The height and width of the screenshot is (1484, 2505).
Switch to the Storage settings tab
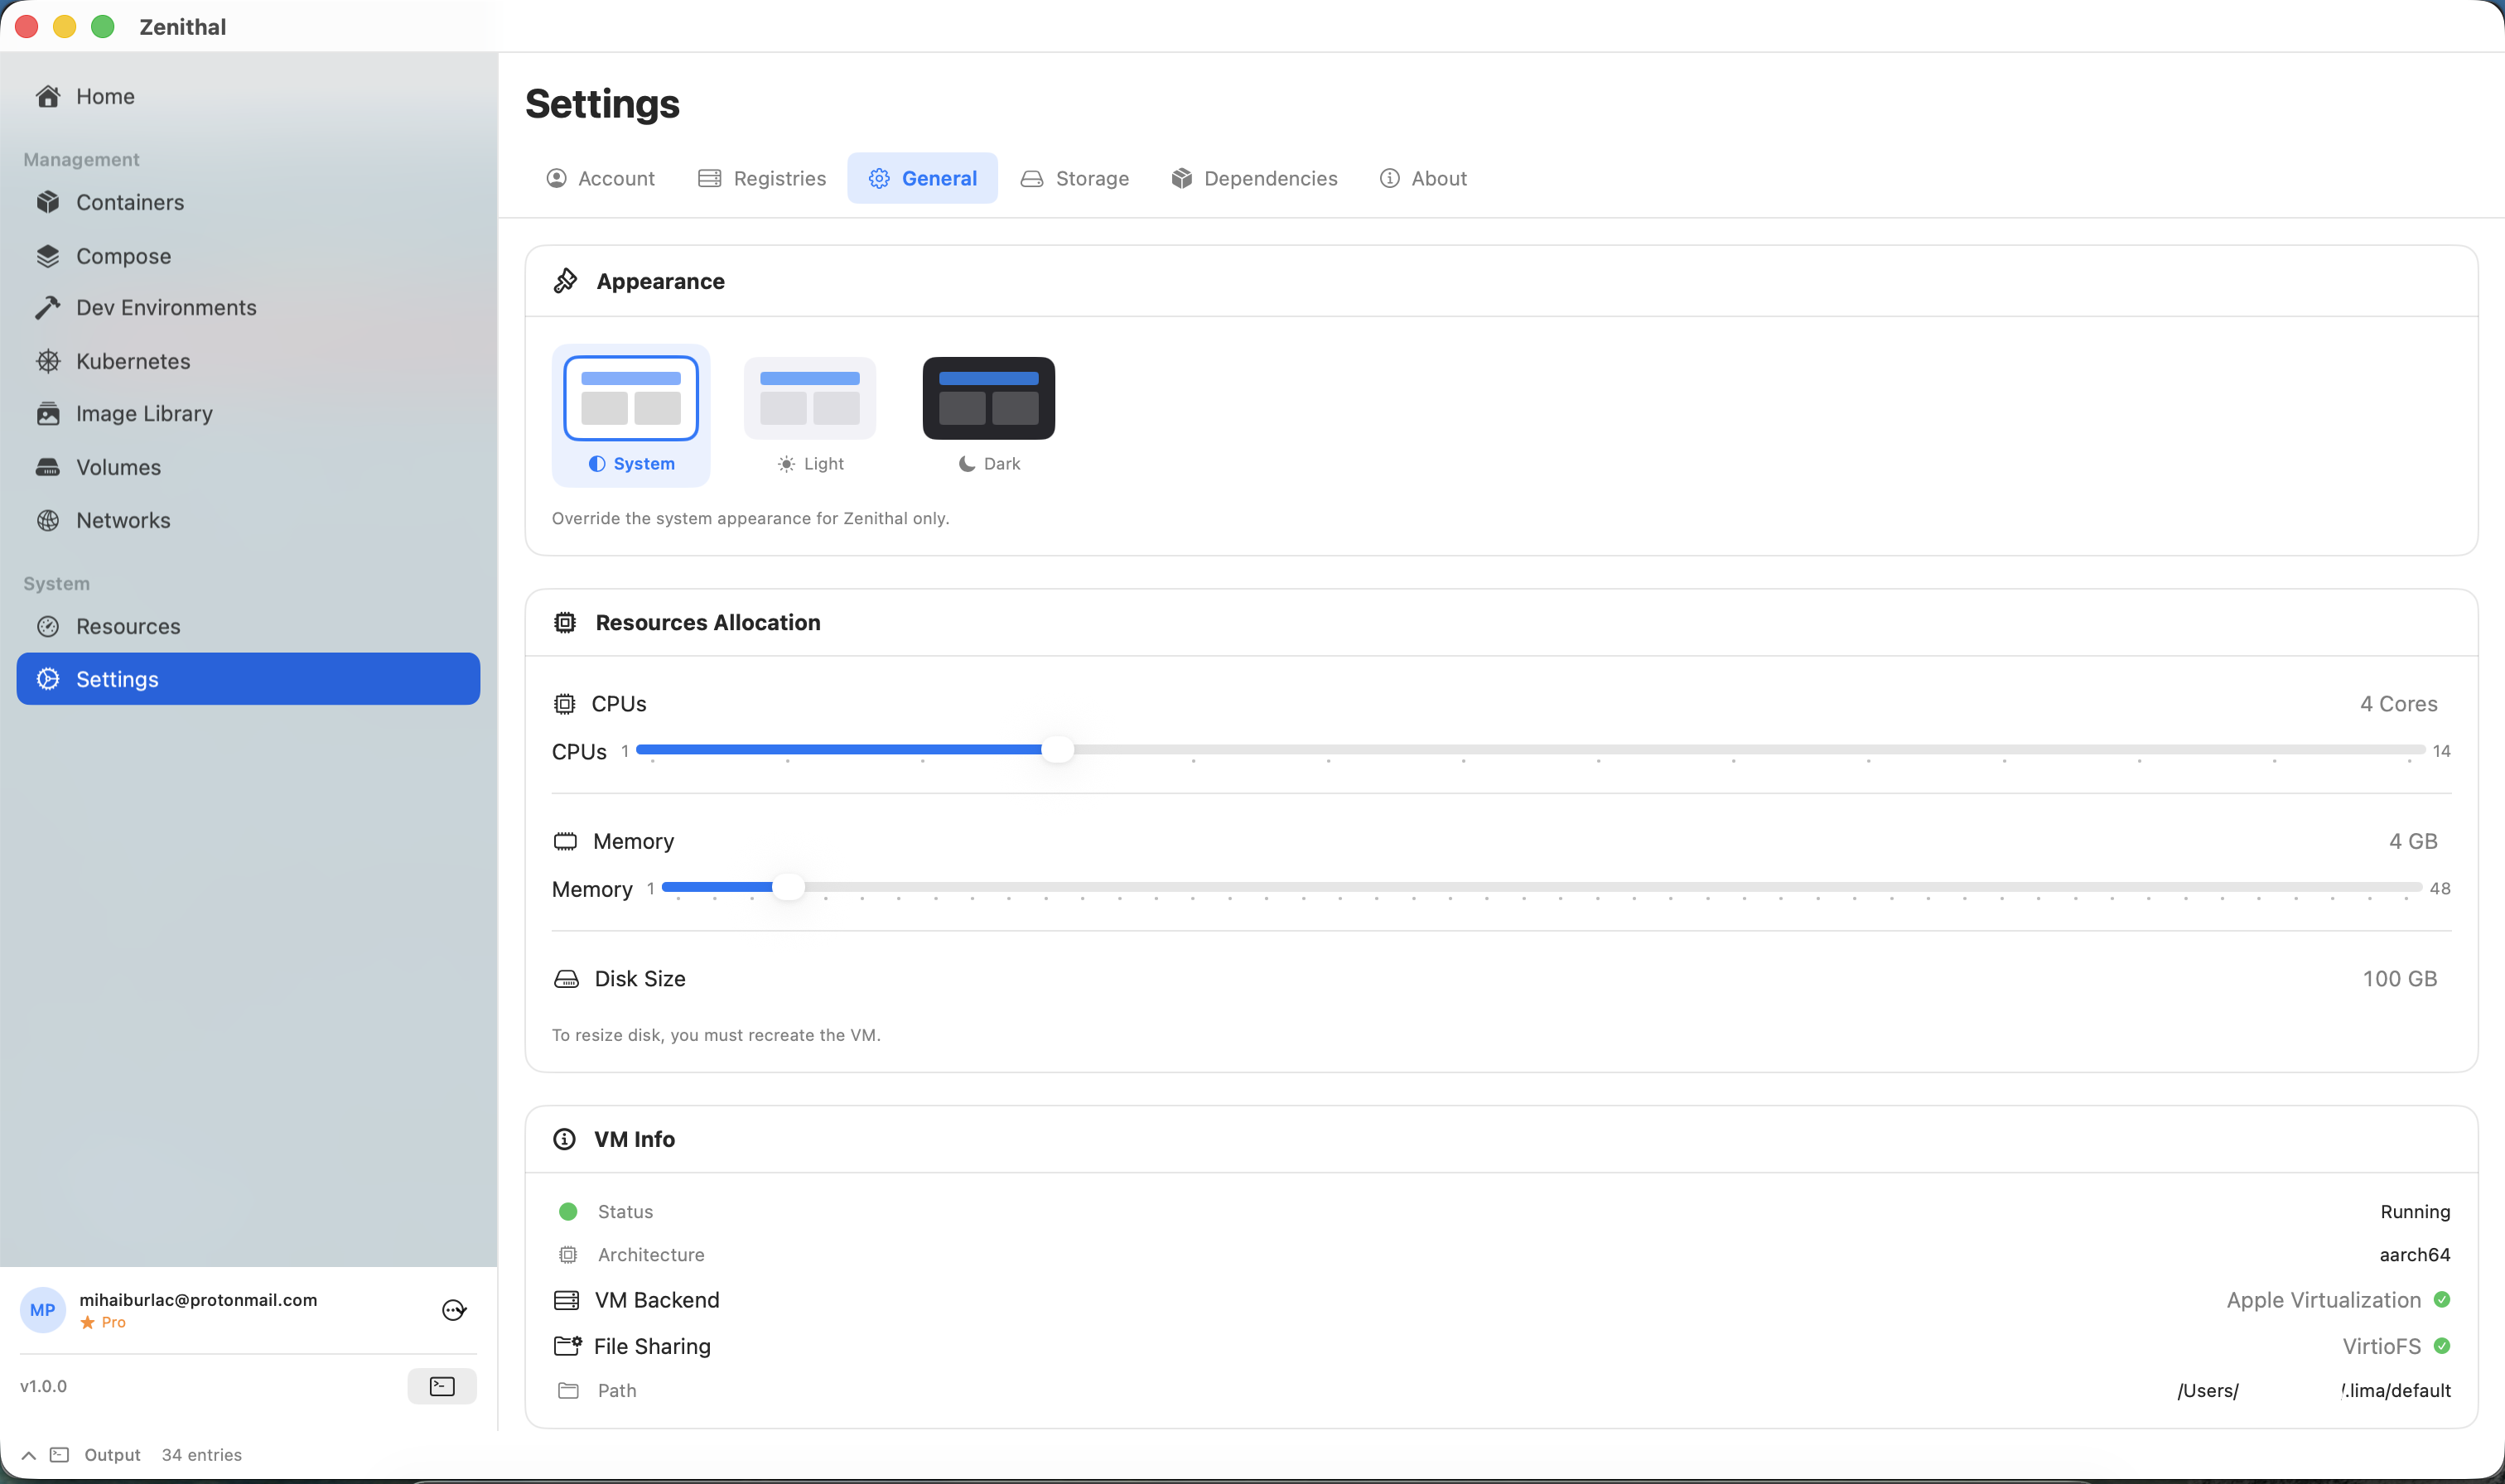point(1074,178)
